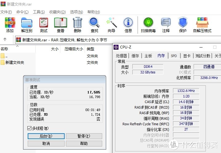Click the 2T command rate value
221x153 pixels.
(x=186, y=129)
